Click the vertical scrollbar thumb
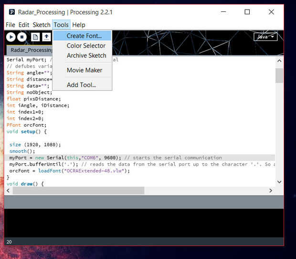Viewport: 296px width, 259px height. click(279, 76)
